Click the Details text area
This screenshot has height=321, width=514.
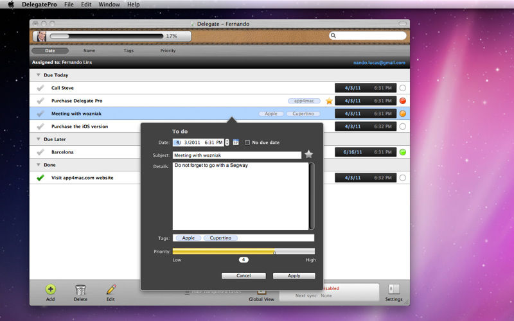click(x=240, y=196)
